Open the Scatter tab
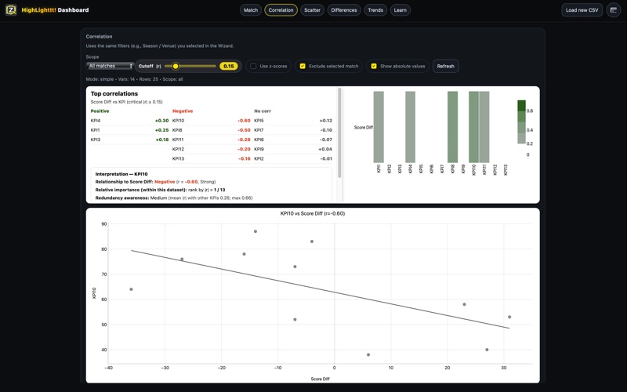 (312, 10)
